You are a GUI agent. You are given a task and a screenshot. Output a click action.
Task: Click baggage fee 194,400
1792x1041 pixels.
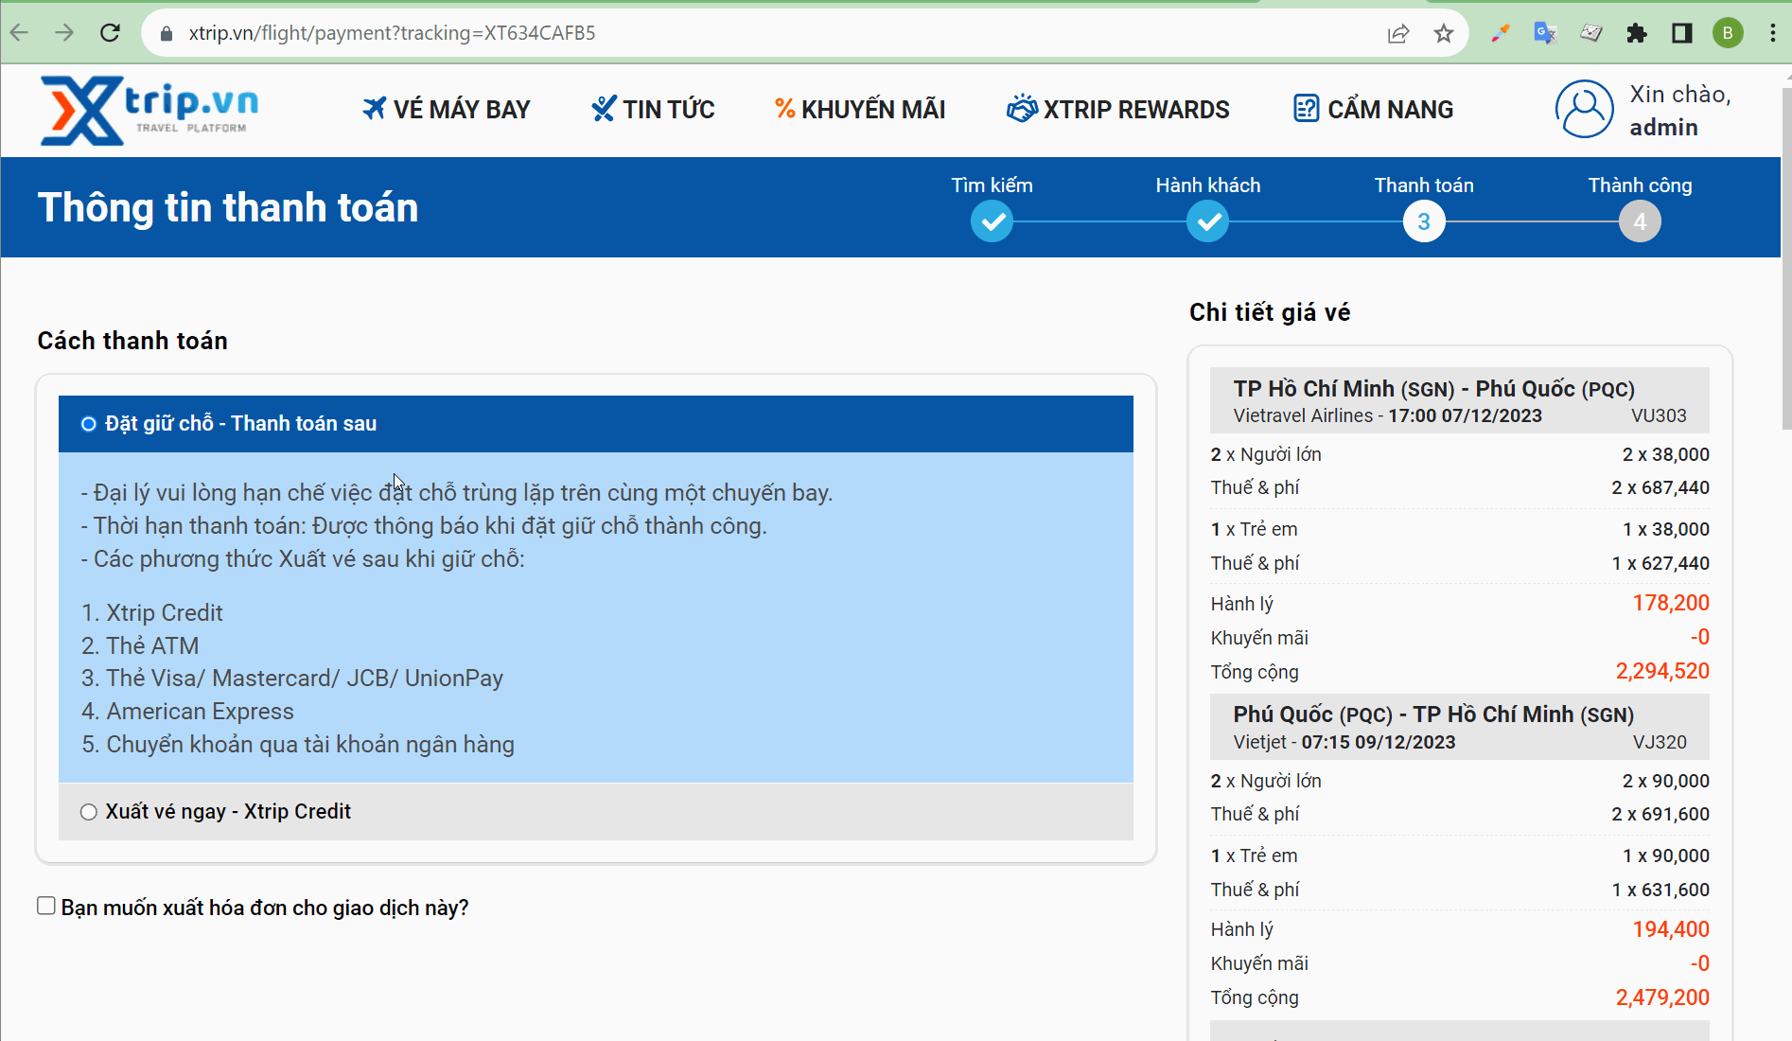1671,929
